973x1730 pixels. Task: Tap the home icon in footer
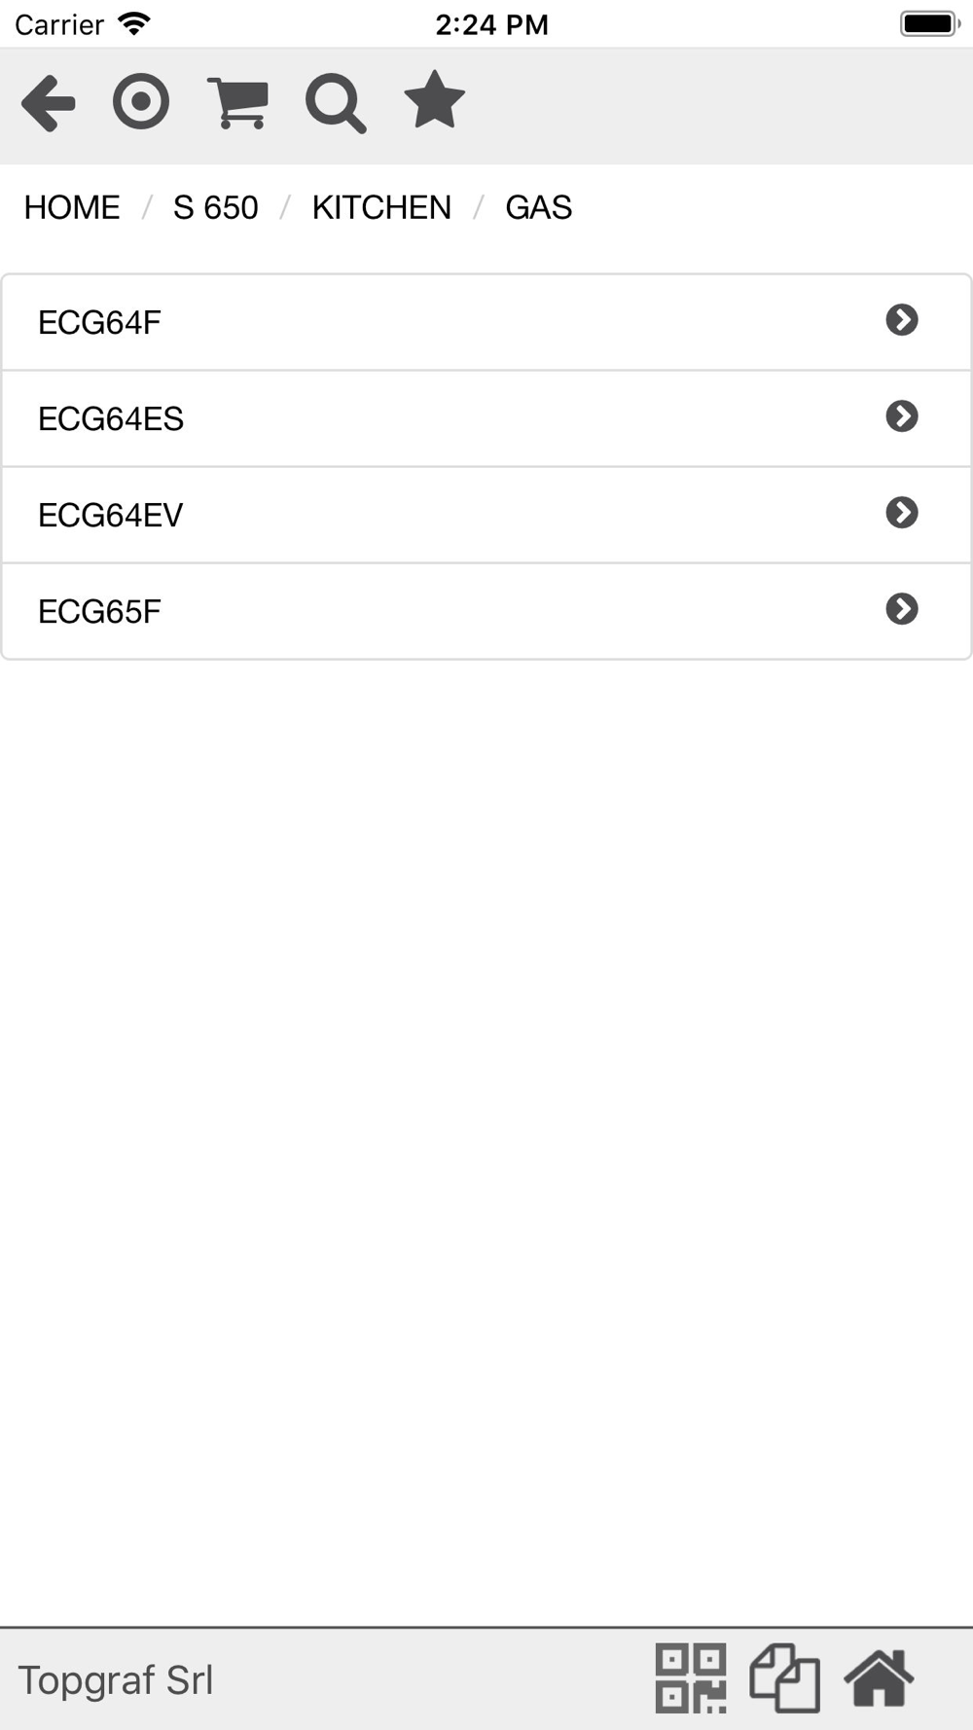click(879, 1678)
